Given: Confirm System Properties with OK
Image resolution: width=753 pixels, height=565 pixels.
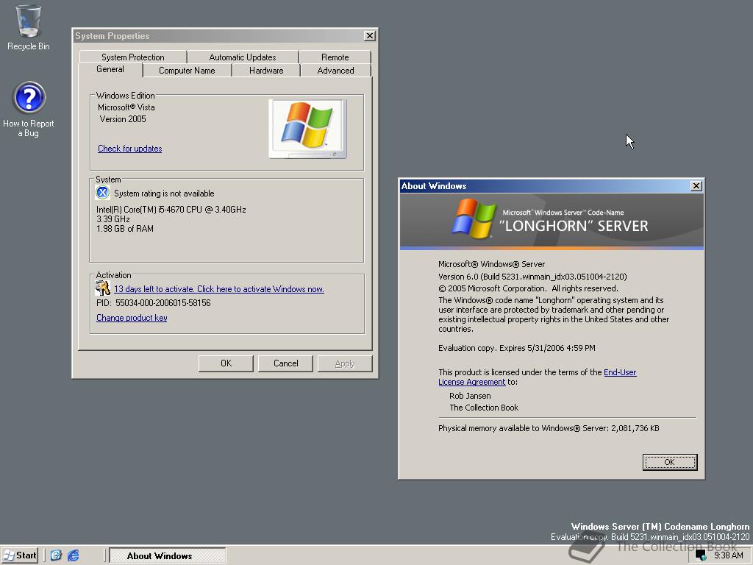Looking at the screenshot, I should (x=226, y=363).
